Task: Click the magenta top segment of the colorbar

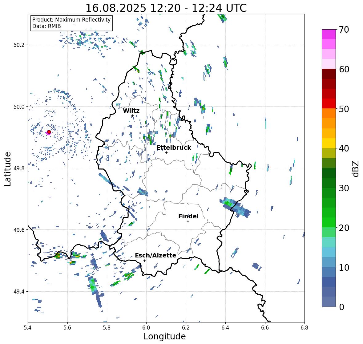Action: (x=329, y=34)
